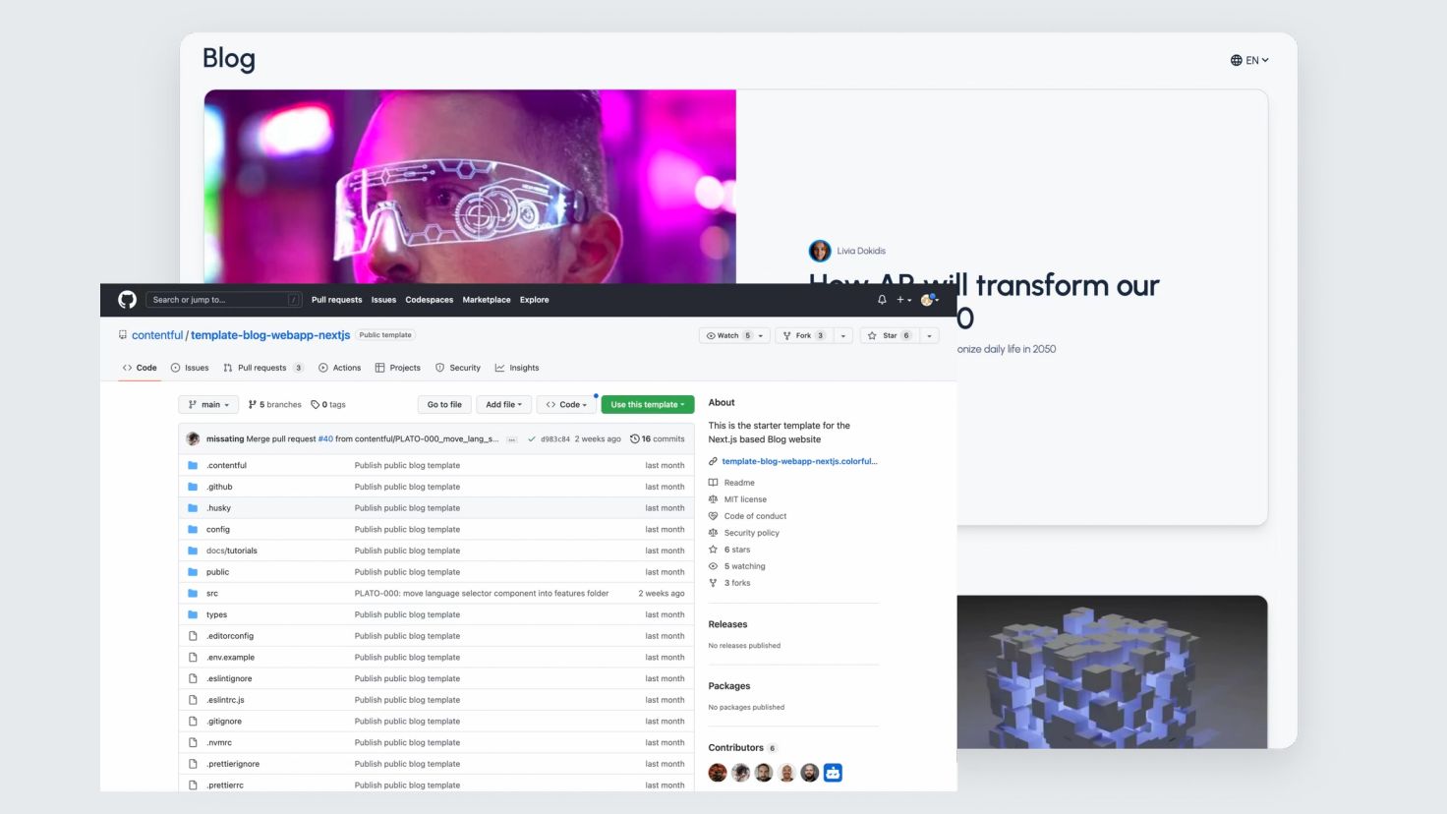The image size is (1447, 814).
Task: Open the .husky folder
Action: click(x=218, y=508)
